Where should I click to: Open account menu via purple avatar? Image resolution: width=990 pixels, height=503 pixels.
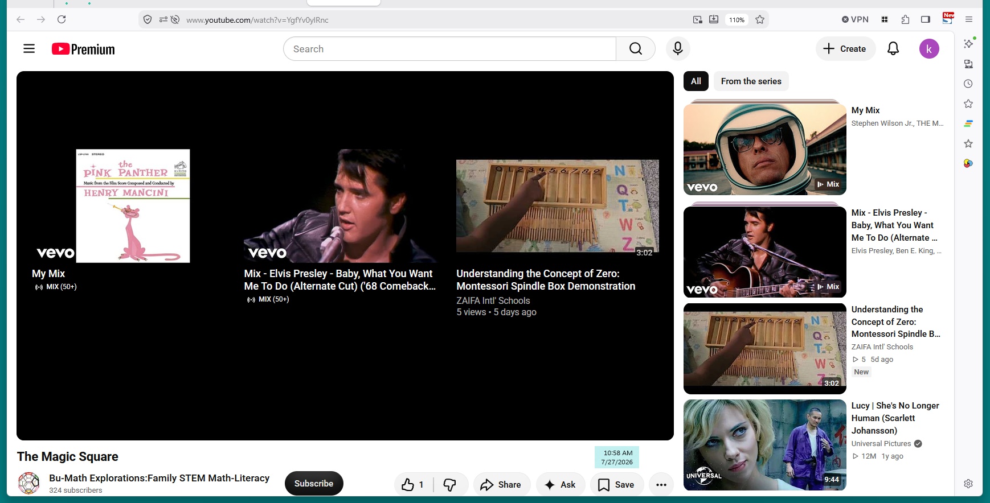click(x=929, y=49)
